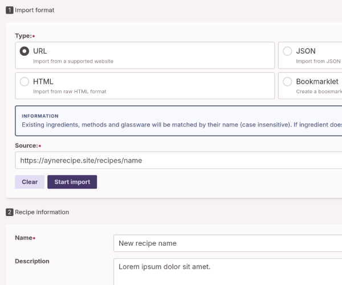Click the "Source:" field label
Image resolution: width=342 pixels, height=285 pixels.
(x=26, y=145)
